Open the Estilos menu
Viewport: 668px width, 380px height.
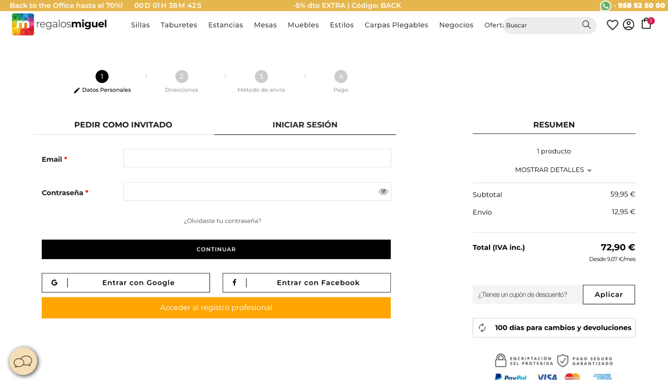tap(342, 25)
